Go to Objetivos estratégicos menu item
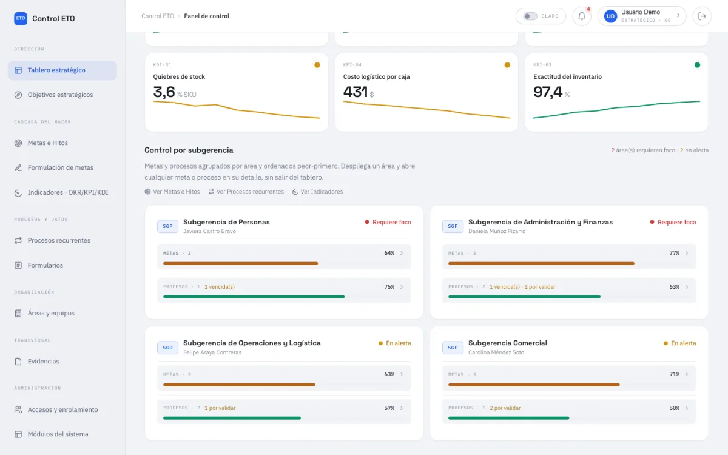Viewport: 728px width, 455px height. 62,95
